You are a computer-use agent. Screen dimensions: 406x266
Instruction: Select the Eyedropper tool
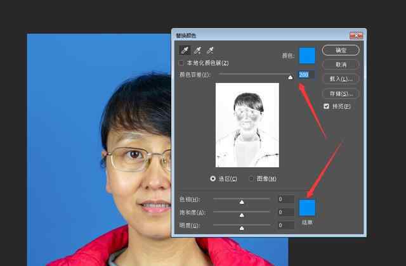tap(185, 51)
